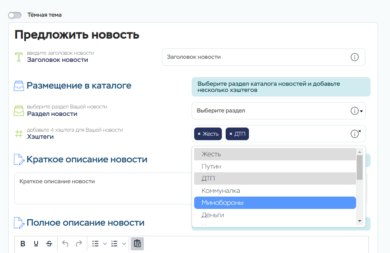Image resolution: width=390 pixels, height=253 pixels.
Task: Toggle the Тёмная тема switch
Action: click(x=15, y=15)
